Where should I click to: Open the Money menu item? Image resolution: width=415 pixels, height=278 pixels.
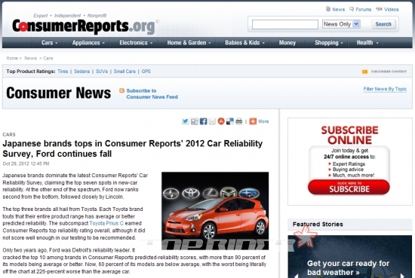(x=287, y=42)
